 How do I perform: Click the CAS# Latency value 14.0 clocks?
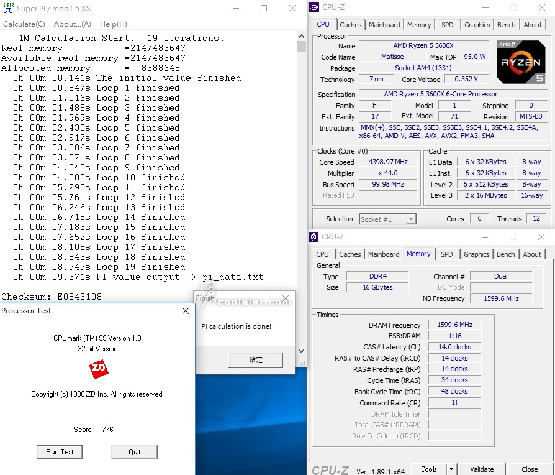tap(454, 347)
